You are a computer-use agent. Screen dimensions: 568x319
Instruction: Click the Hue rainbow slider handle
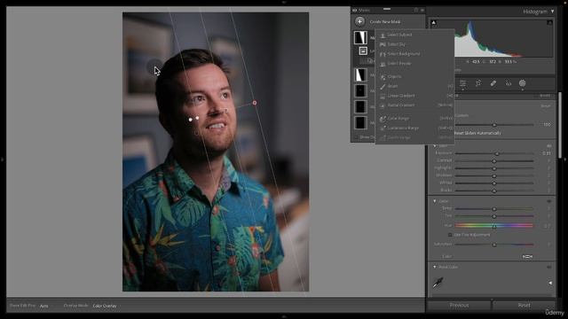tap(494, 226)
